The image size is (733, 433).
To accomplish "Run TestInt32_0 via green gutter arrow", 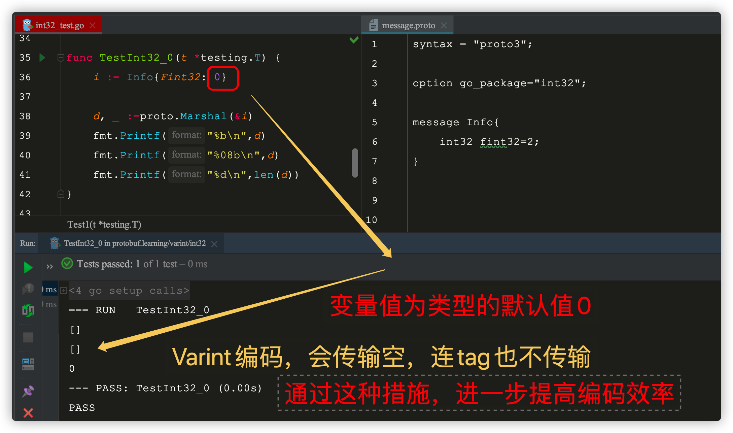I will [x=42, y=58].
